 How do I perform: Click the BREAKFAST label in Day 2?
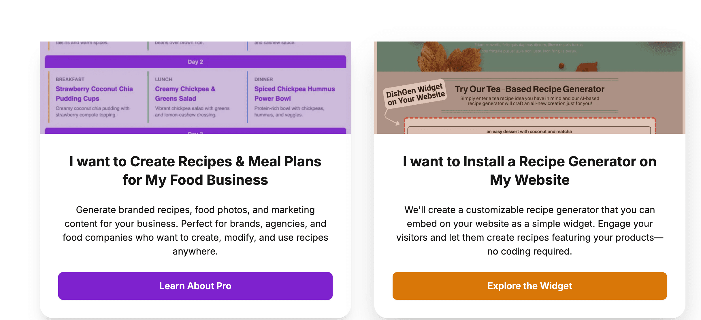click(70, 79)
